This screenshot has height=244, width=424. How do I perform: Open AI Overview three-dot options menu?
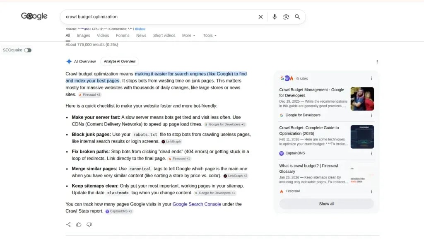pos(377,62)
